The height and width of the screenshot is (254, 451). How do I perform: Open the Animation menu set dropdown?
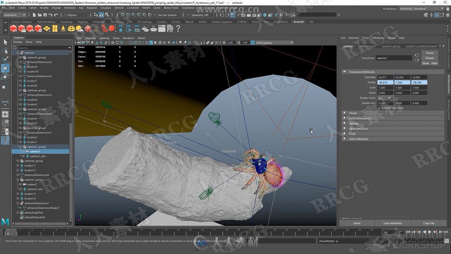pos(14,15)
